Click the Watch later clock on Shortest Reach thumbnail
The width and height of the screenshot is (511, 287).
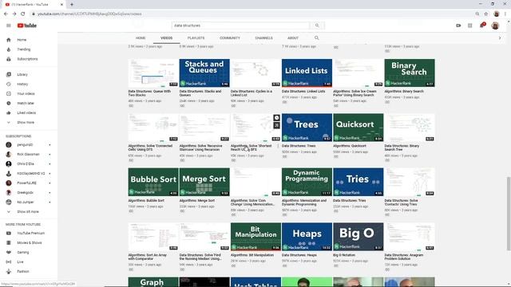pyautogui.click(x=276, y=118)
